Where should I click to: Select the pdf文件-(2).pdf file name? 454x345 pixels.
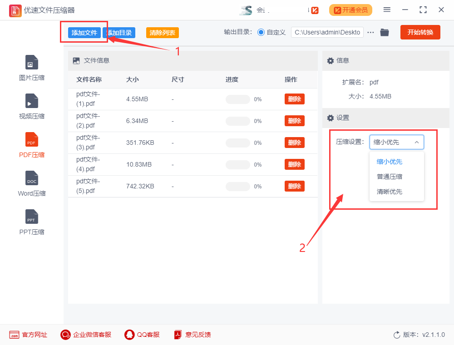[88, 121]
